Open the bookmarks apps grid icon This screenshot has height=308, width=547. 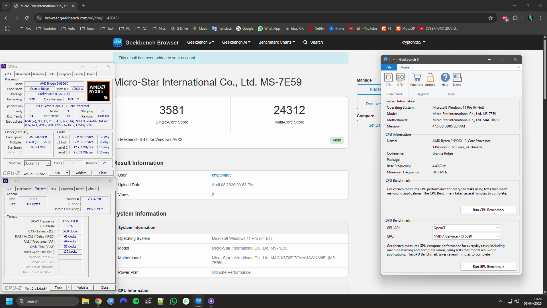pos(7,29)
